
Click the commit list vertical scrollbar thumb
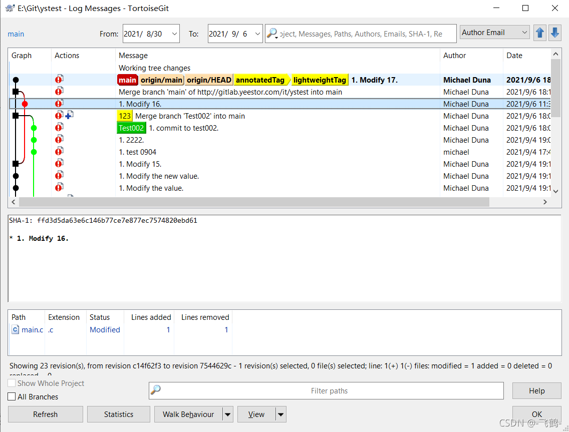tap(555, 87)
